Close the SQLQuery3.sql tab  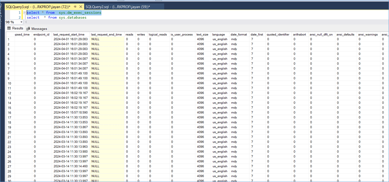point(81,7)
